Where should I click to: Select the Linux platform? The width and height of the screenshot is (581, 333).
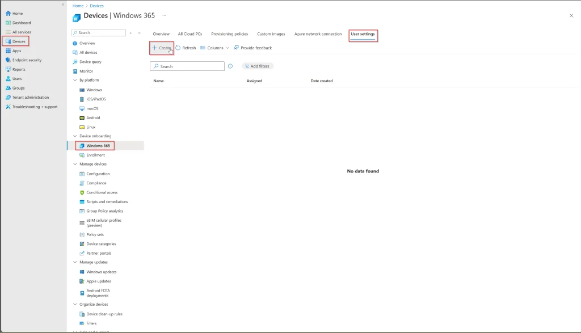pos(88,127)
